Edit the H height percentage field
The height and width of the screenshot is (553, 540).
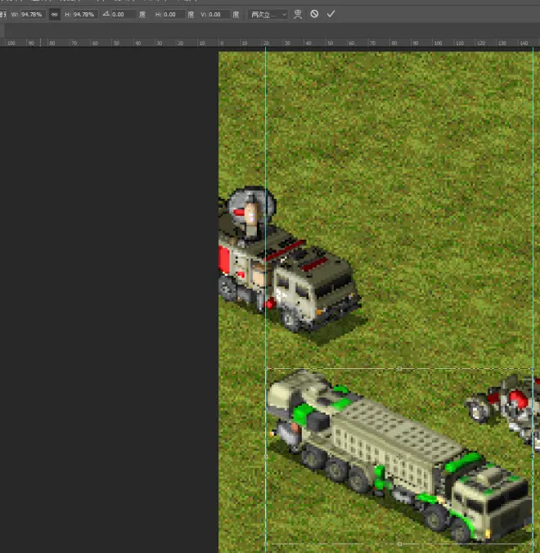85,15
